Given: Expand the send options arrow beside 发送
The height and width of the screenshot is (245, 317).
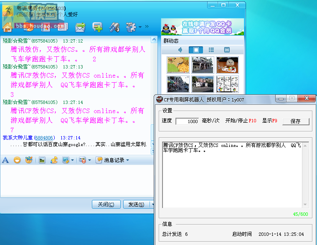Looking at the screenshot, I should click(x=152, y=205).
